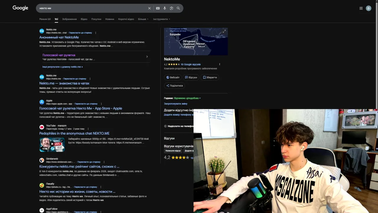Open Конкуренты nekto.me Similarweb result
This screenshot has height=213, width=378.
tap(79, 167)
